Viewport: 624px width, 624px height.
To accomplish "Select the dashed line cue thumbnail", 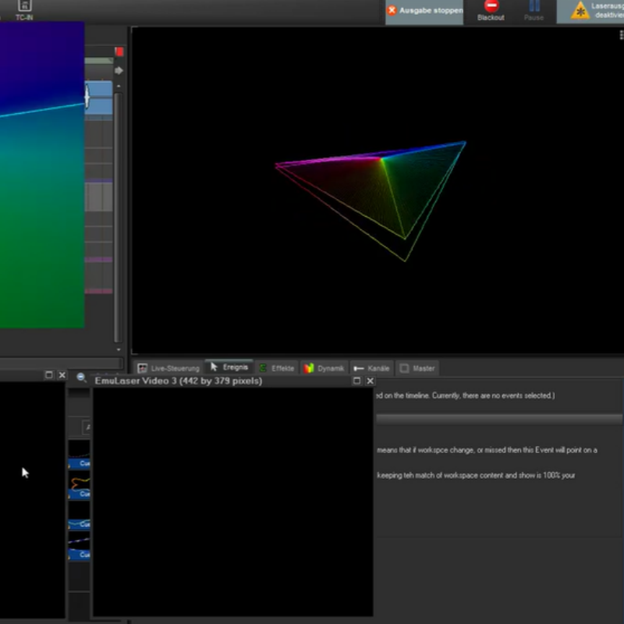I will [79, 540].
